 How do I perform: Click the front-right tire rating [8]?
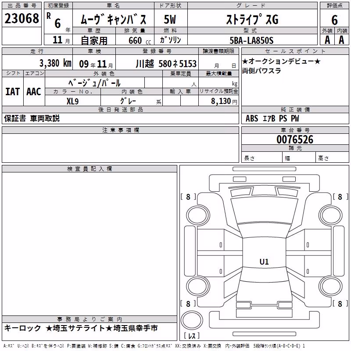tap(340, 197)
